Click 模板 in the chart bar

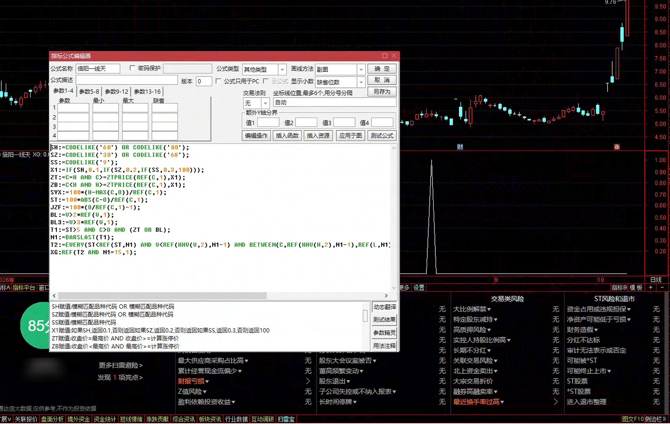click(636, 287)
